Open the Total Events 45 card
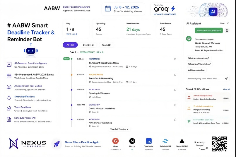Viewport: 236px width, 157px height. (168, 29)
